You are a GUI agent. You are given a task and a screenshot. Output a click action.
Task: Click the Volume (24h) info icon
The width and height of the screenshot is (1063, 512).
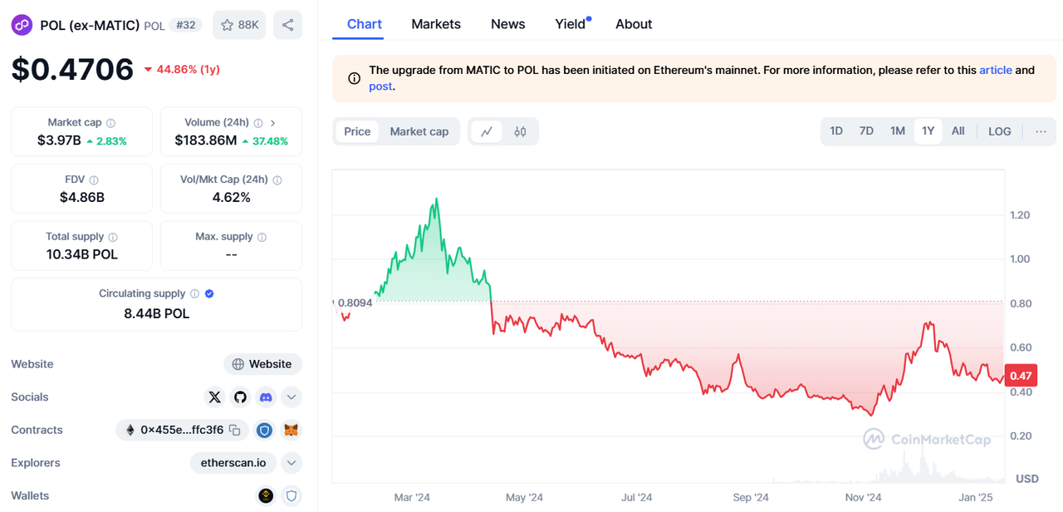[257, 123]
